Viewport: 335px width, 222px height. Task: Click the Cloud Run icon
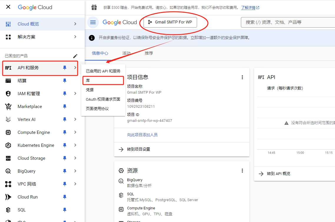(x=8, y=197)
